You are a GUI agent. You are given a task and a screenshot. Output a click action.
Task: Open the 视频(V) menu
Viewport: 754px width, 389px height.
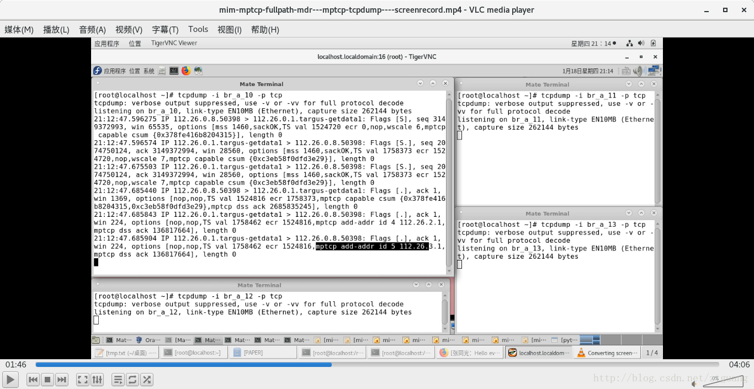pos(129,29)
